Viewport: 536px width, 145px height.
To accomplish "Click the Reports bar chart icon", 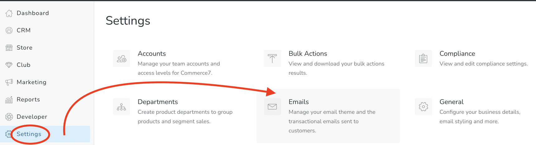I will tap(9, 99).
